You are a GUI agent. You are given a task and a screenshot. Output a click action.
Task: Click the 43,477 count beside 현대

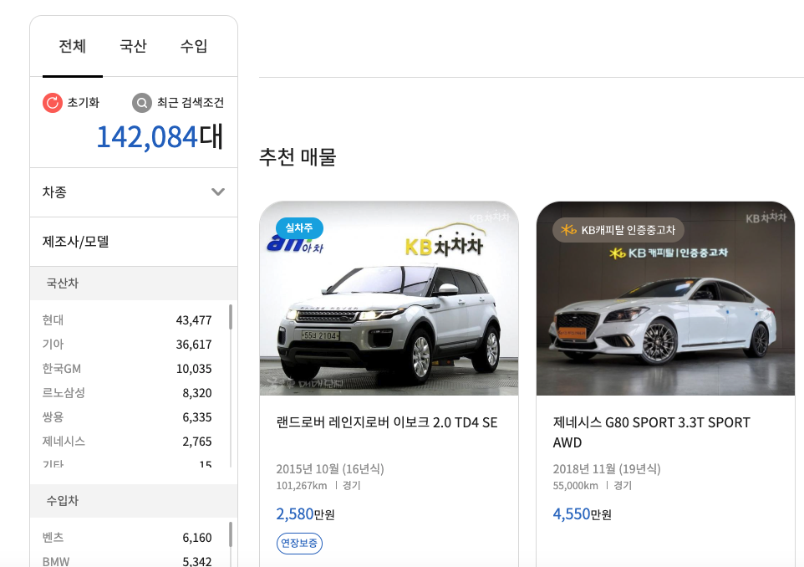(x=194, y=320)
